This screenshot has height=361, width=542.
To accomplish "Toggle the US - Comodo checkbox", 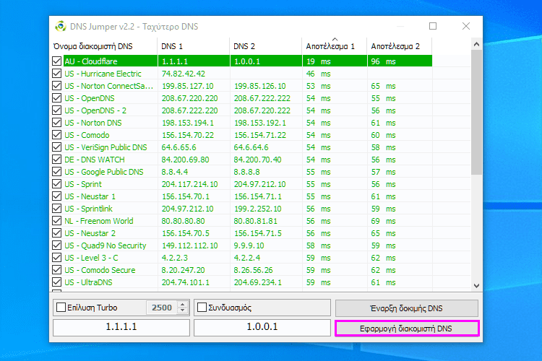I will pos(56,135).
